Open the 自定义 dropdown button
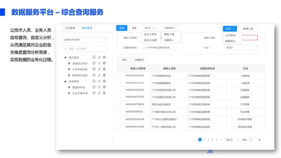 click(x=149, y=28)
